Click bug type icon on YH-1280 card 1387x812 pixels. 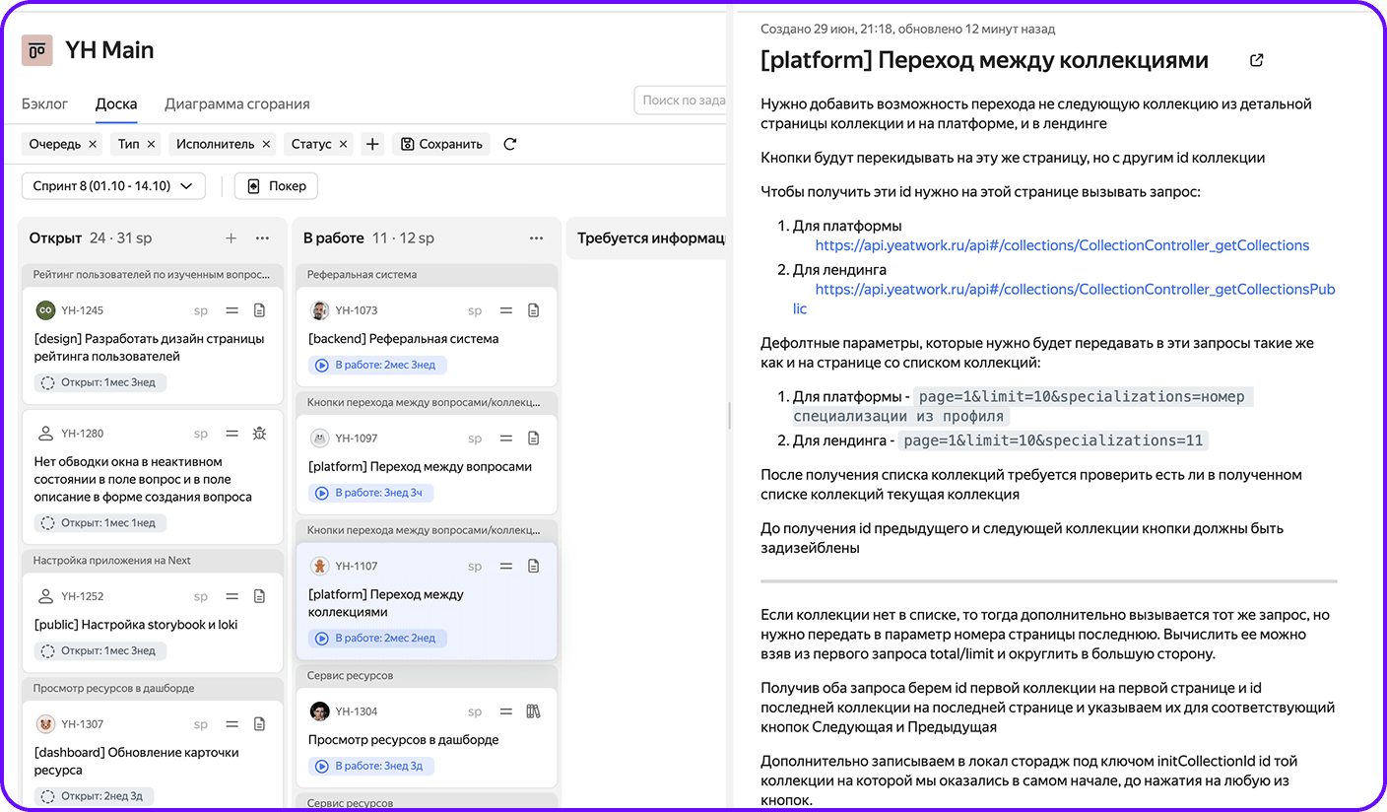[260, 434]
